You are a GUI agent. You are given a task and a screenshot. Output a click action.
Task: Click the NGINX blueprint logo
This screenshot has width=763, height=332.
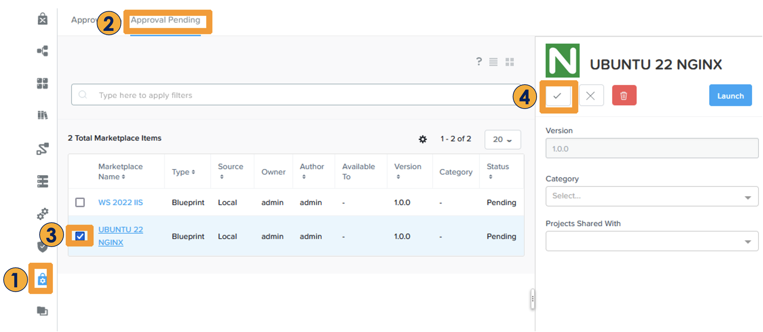(562, 60)
